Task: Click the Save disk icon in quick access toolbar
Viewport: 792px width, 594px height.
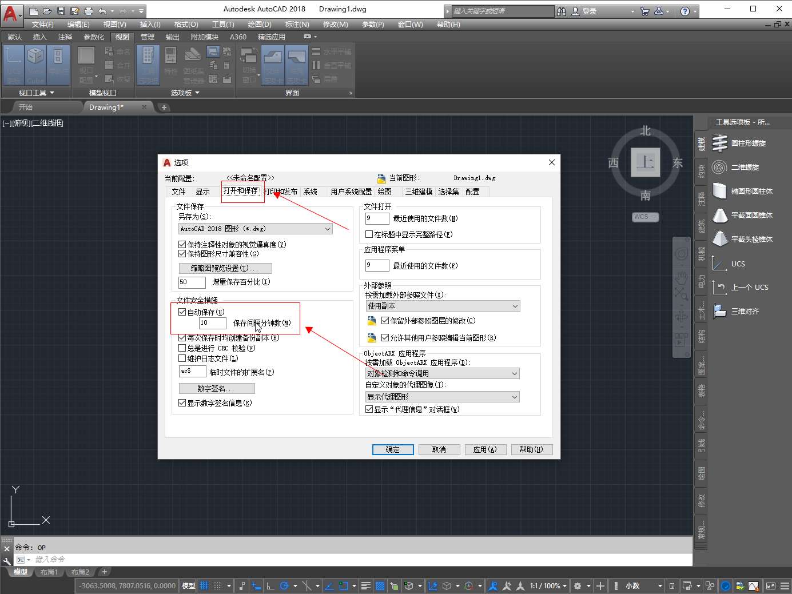Action: 61,11
